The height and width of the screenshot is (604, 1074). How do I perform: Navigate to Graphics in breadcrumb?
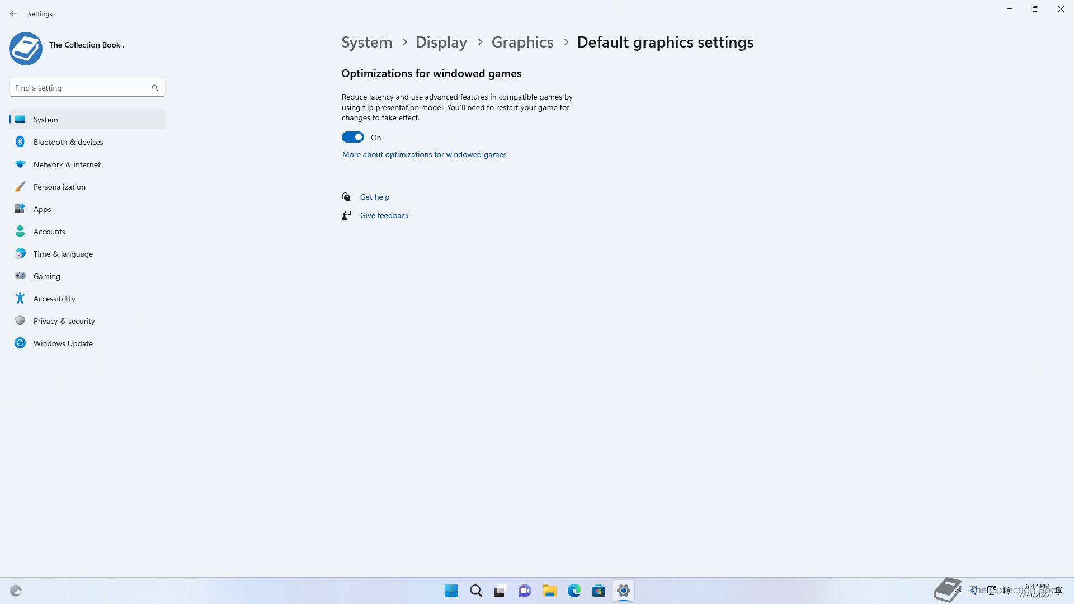tap(522, 43)
